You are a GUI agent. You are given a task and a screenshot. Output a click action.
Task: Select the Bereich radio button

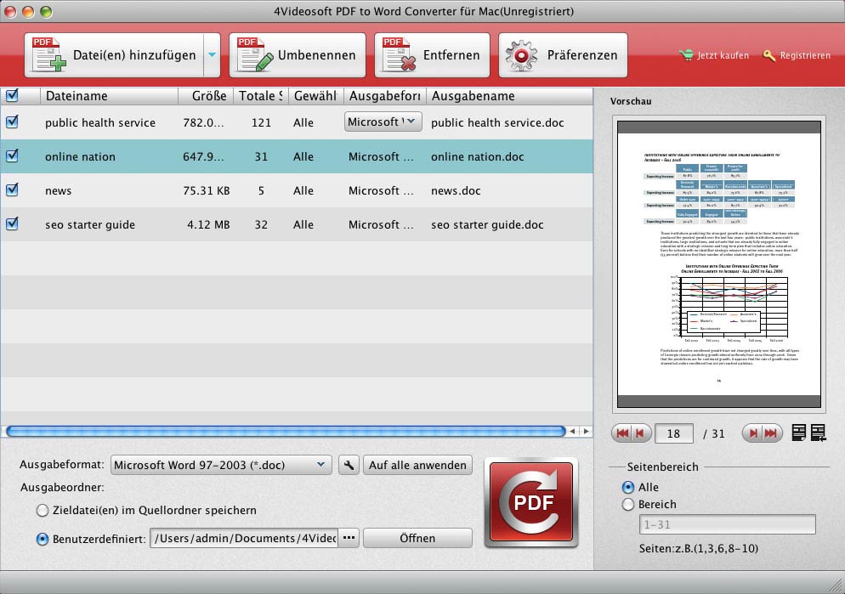628,505
